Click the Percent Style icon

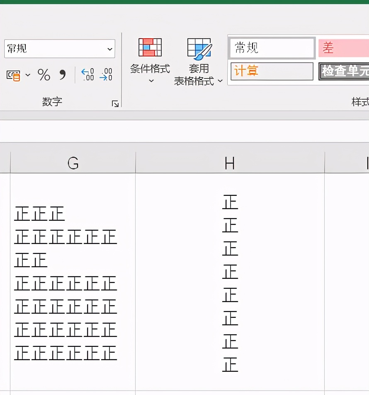point(44,75)
